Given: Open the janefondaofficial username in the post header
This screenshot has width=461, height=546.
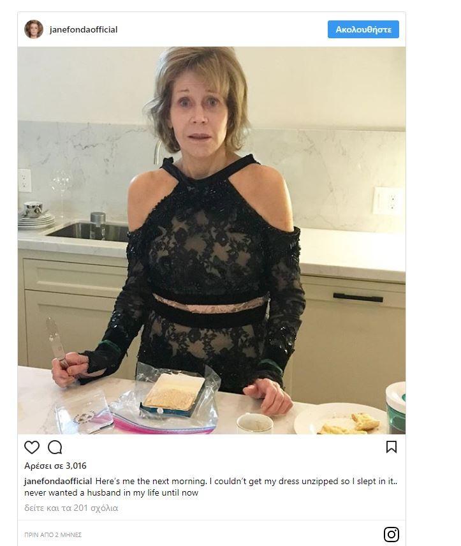Looking at the screenshot, I should click(84, 29).
